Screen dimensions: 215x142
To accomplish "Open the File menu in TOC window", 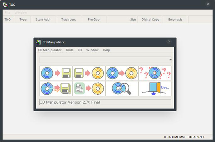I will pyautogui.click(x=8, y=13).
